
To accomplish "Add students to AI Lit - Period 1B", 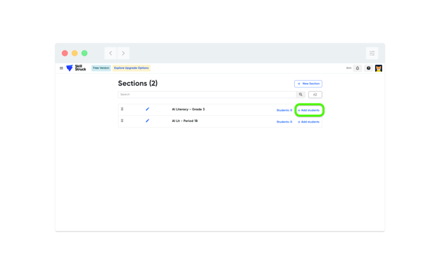I will pyautogui.click(x=309, y=122).
